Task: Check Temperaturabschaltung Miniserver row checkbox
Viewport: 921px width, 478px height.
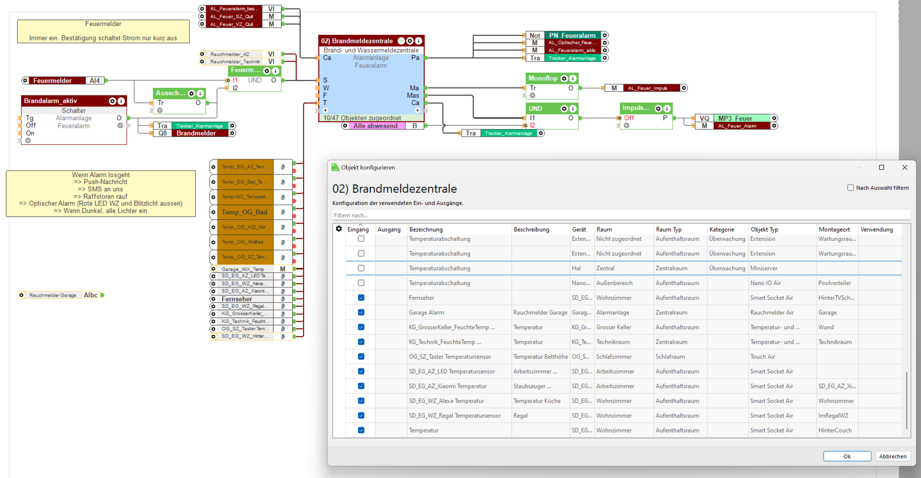Action: click(x=361, y=268)
